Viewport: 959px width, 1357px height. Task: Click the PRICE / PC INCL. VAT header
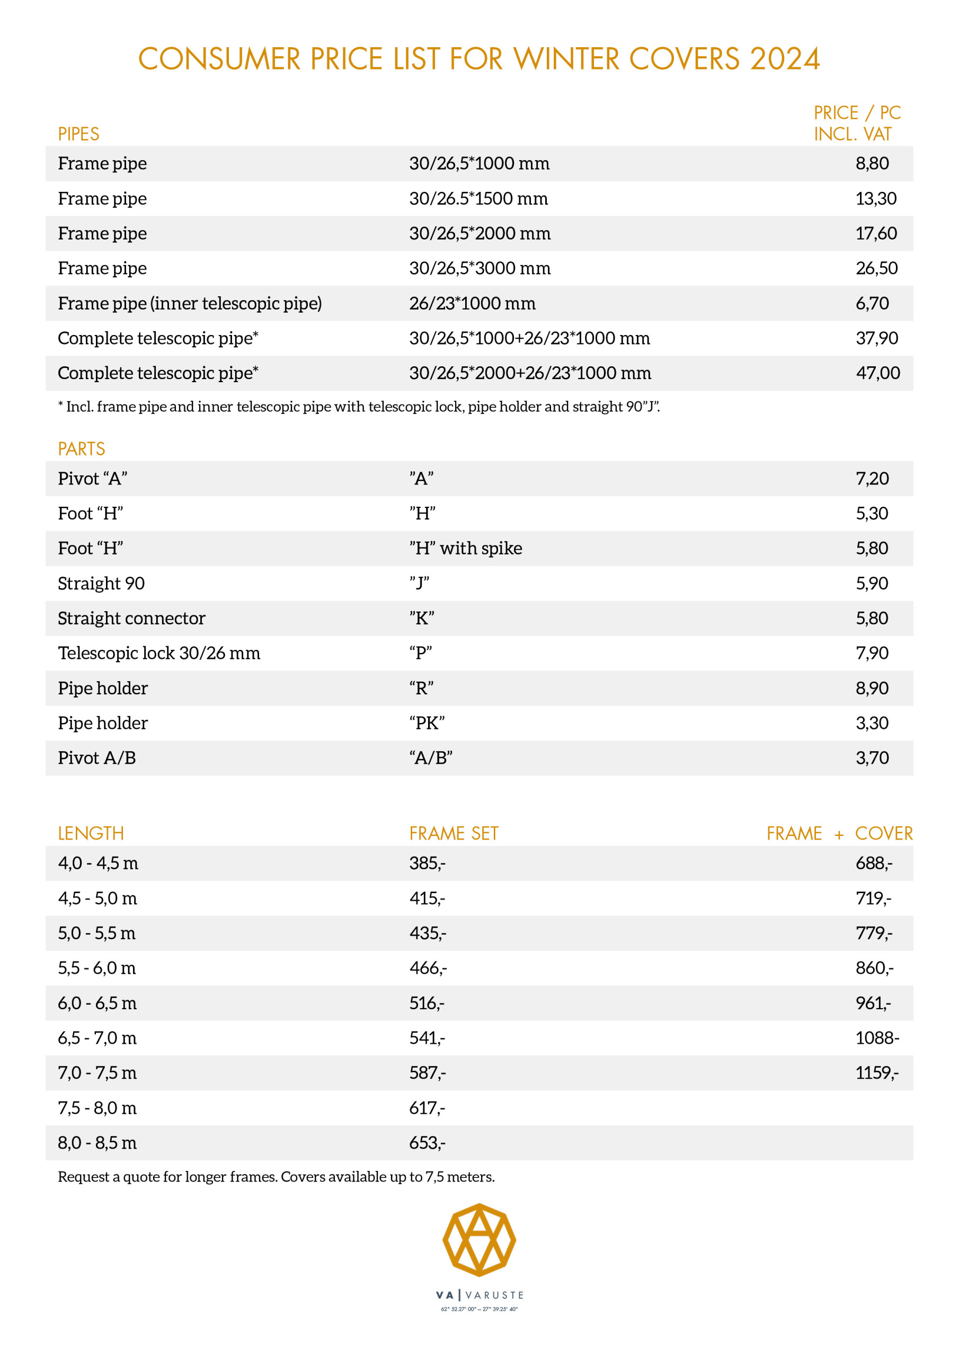[857, 123]
